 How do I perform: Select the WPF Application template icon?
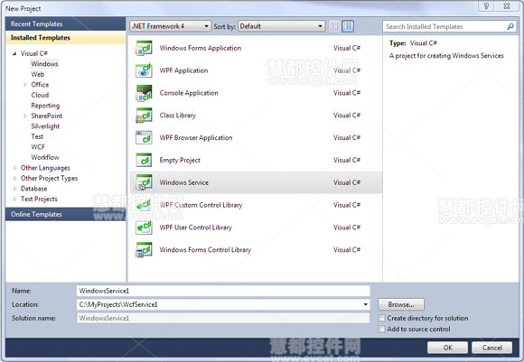point(144,70)
